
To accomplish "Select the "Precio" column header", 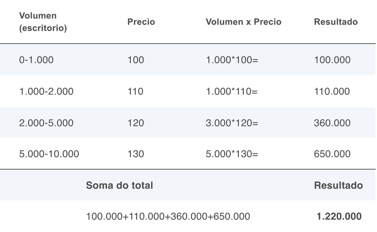I will coord(141,22).
